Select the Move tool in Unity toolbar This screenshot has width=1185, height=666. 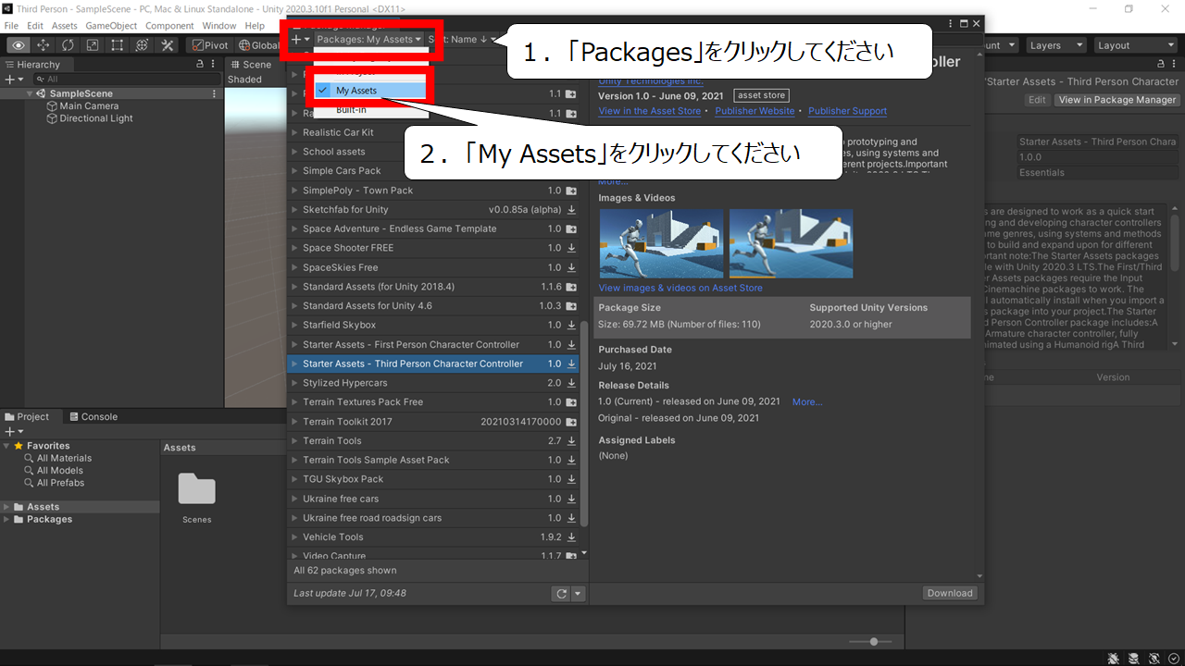pyautogui.click(x=44, y=45)
